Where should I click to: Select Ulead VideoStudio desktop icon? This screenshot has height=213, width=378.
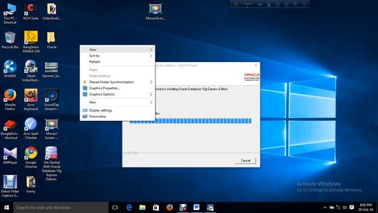point(31,71)
